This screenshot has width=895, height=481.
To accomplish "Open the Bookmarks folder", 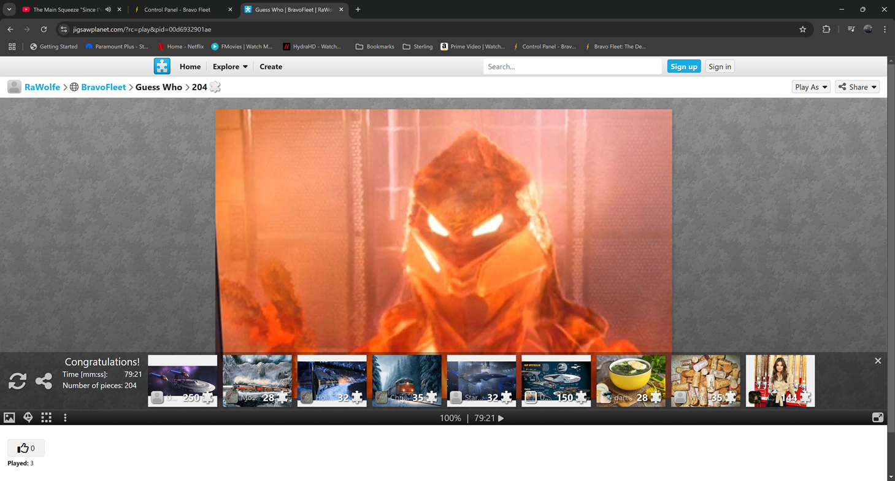I will (375, 47).
